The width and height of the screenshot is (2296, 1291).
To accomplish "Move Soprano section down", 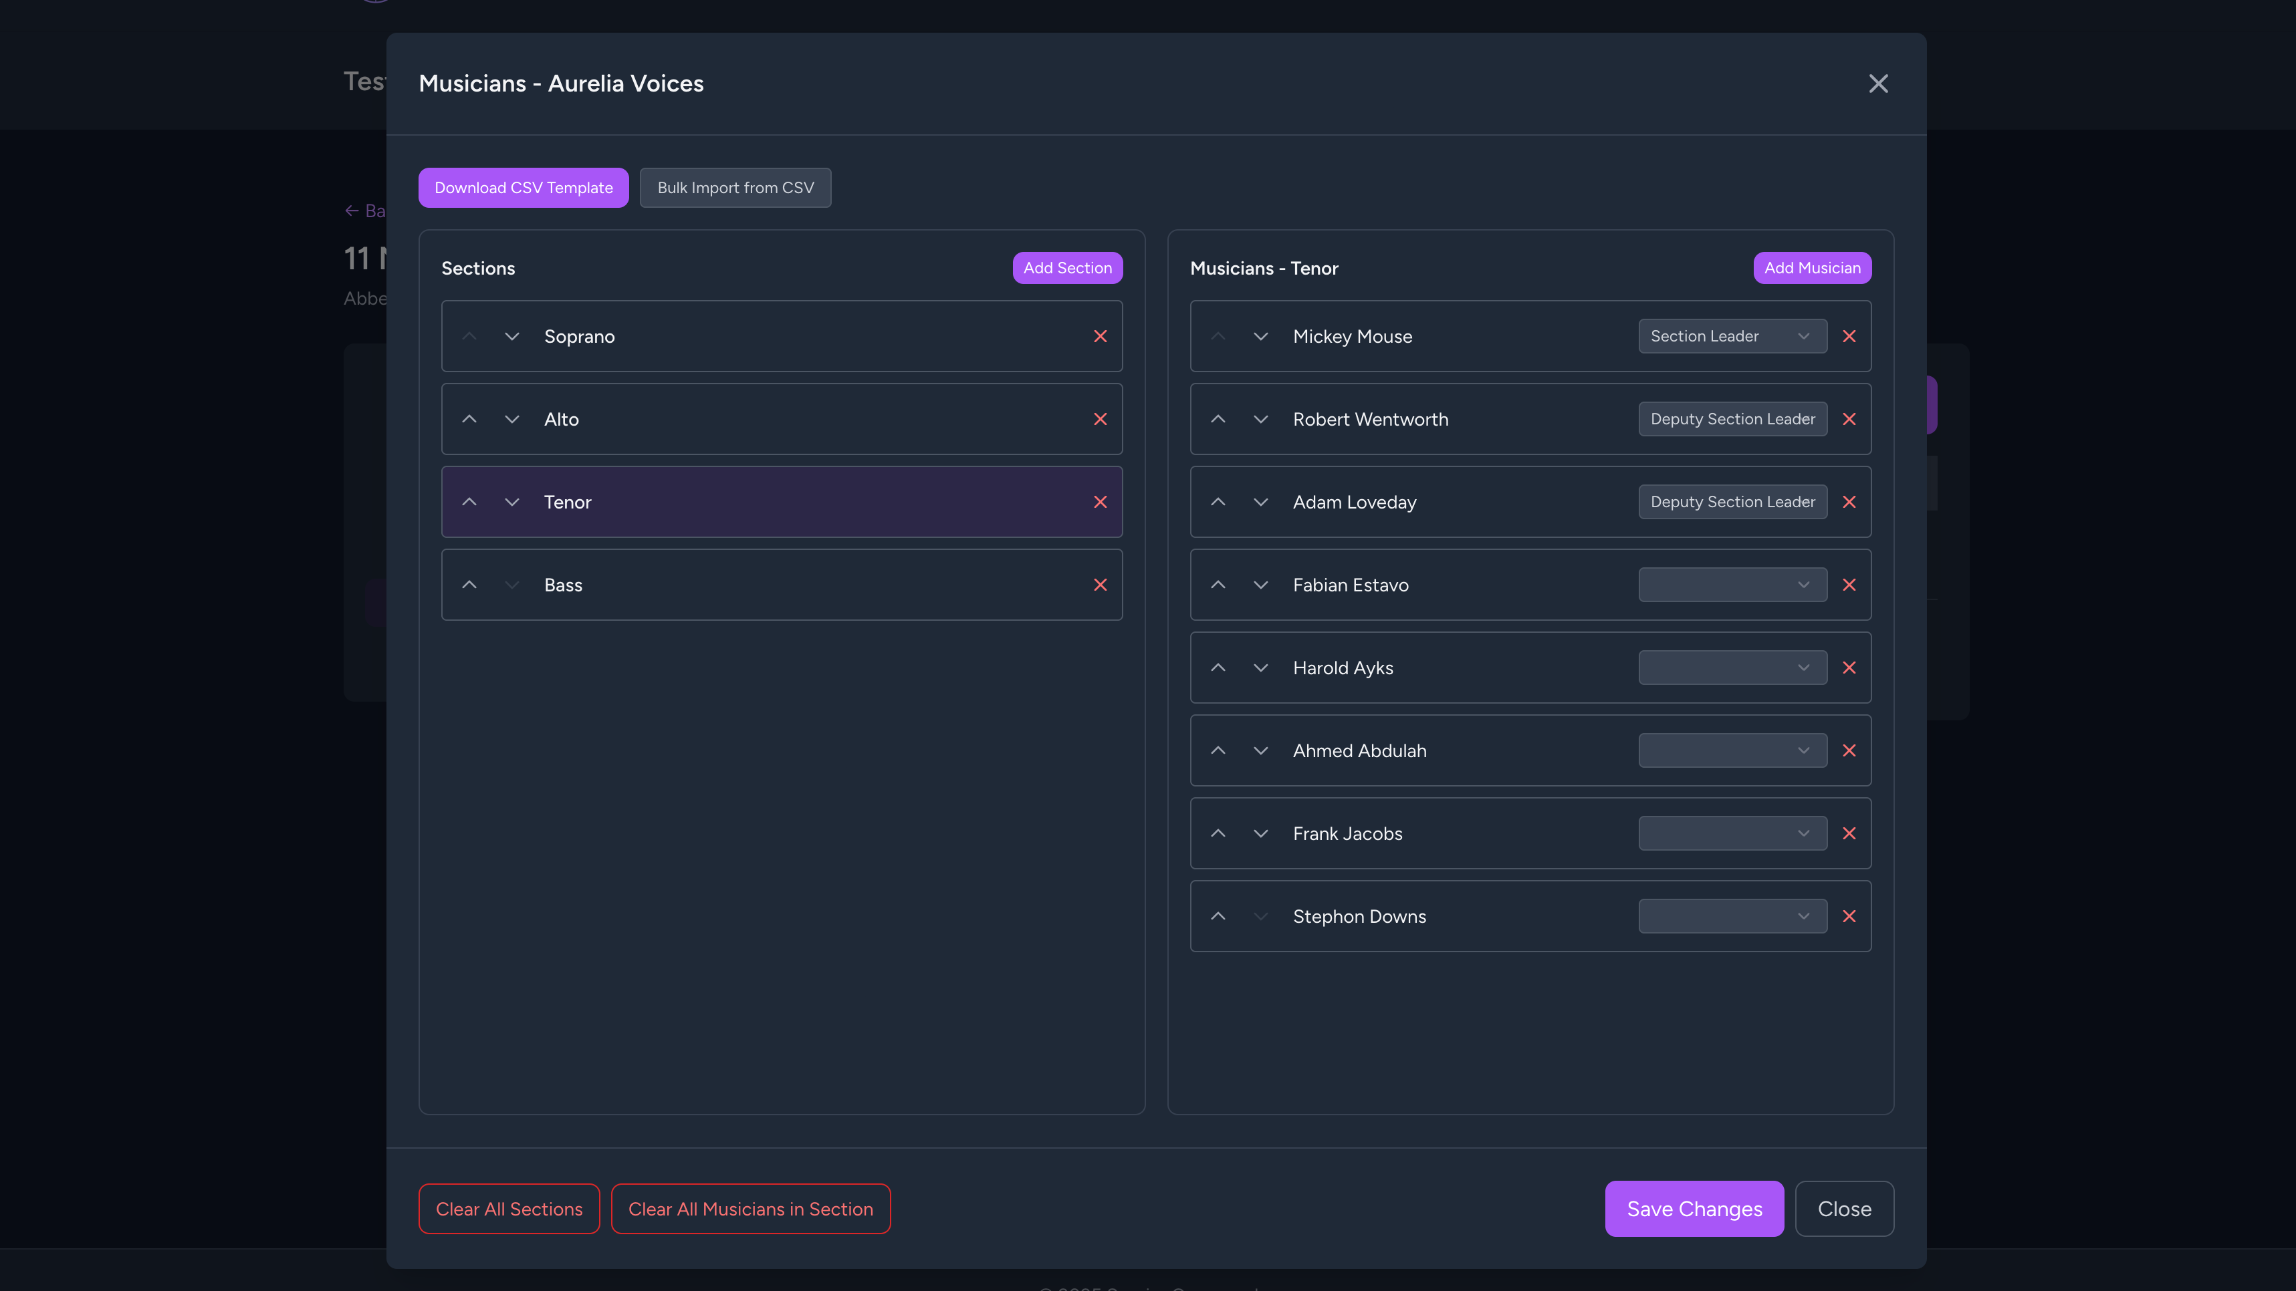I will (x=511, y=336).
